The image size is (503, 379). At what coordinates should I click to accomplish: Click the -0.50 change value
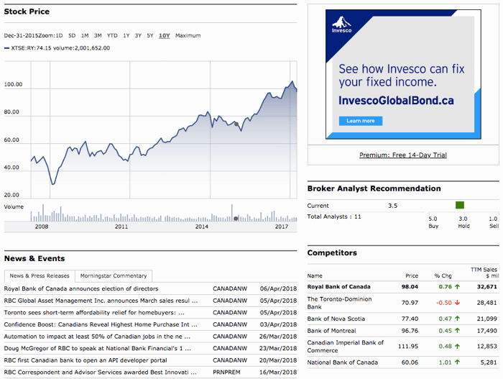pos(444,303)
